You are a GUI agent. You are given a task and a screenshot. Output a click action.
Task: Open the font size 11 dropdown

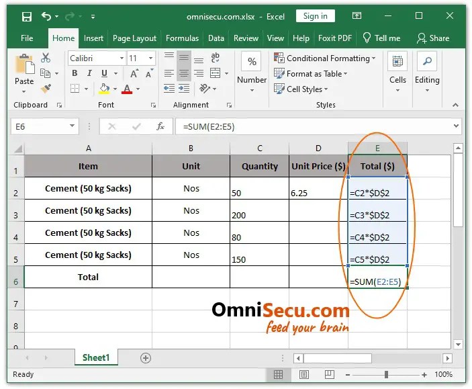[150, 58]
